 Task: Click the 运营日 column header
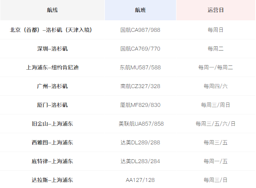tap(215, 10)
